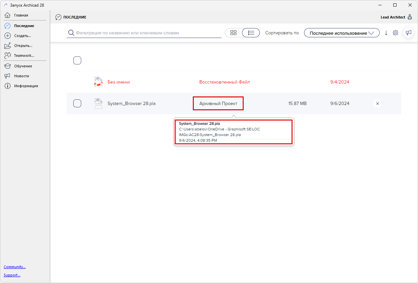This screenshot has height=283, width=418.
Task: Select Последние in the sidebar
Action: (x=24, y=26)
